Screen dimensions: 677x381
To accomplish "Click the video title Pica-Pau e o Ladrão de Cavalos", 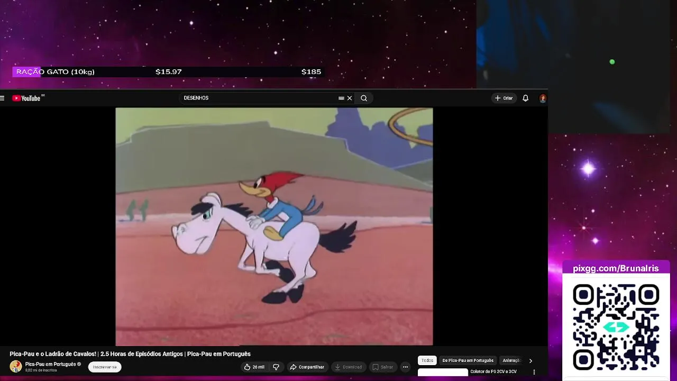I will (130, 354).
